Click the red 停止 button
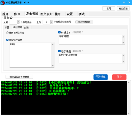Viewport: 132px width, 116px height. click(119, 77)
